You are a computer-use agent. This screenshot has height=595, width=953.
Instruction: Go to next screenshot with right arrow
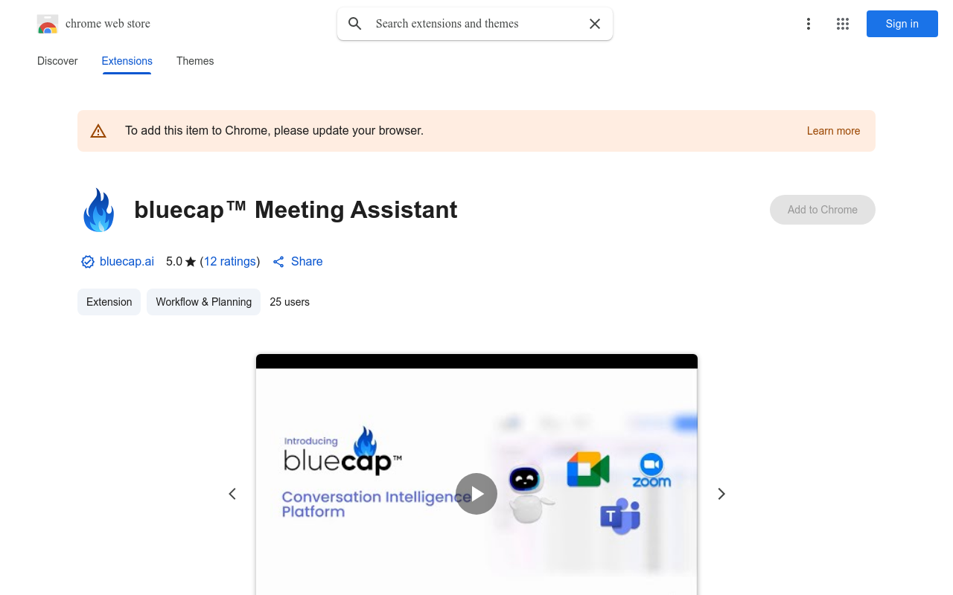(x=721, y=494)
